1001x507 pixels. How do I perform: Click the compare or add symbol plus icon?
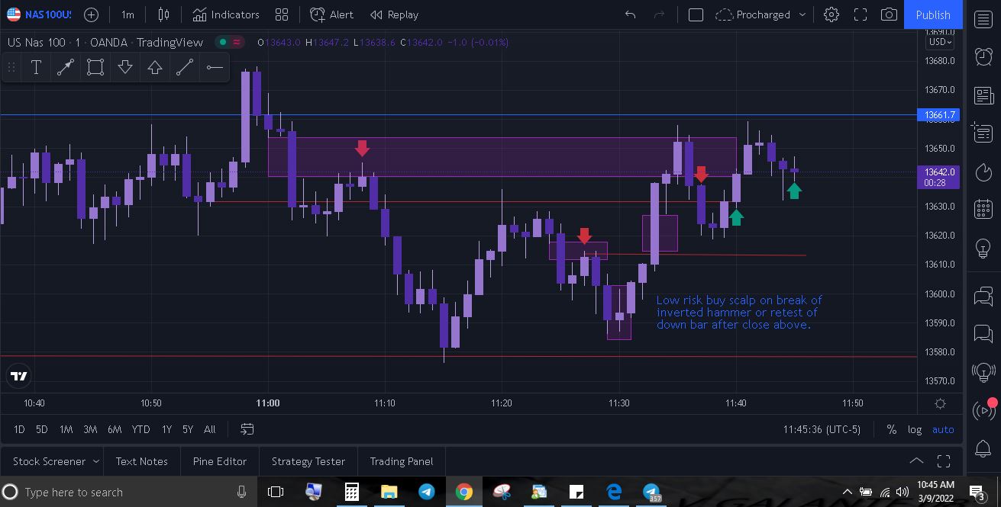coord(91,14)
